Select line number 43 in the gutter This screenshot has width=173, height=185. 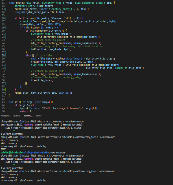click(x=3, y=102)
